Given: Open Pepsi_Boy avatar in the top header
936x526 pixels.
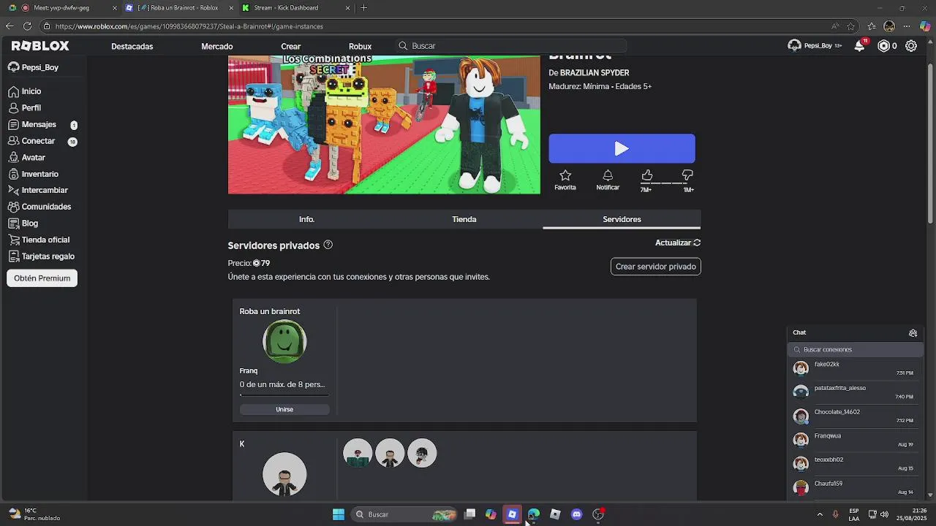Looking at the screenshot, I should (x=794, y=45).
